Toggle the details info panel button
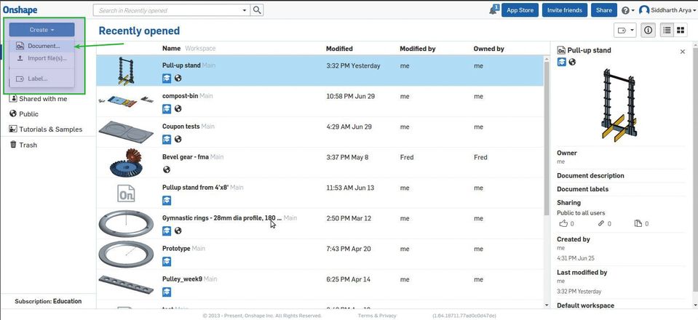The width and height of the screenshot is (698, 320). (x=648, y=31)
